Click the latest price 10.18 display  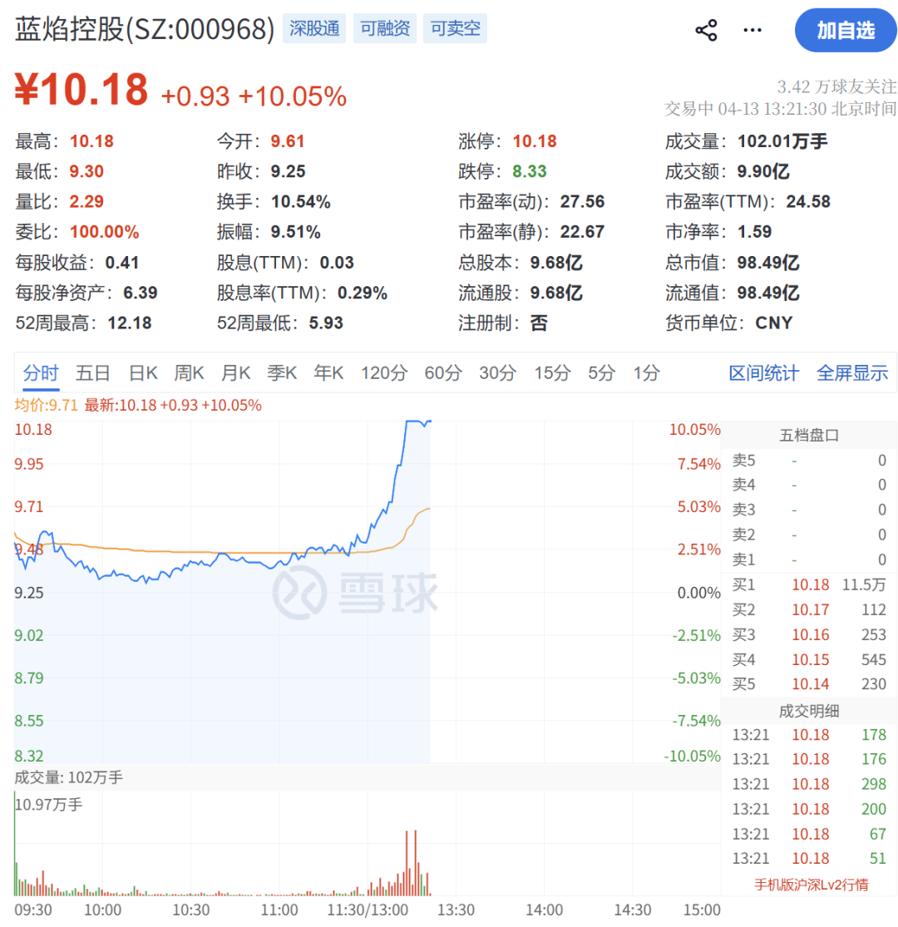pyautogui.click(x=79, y=87)
